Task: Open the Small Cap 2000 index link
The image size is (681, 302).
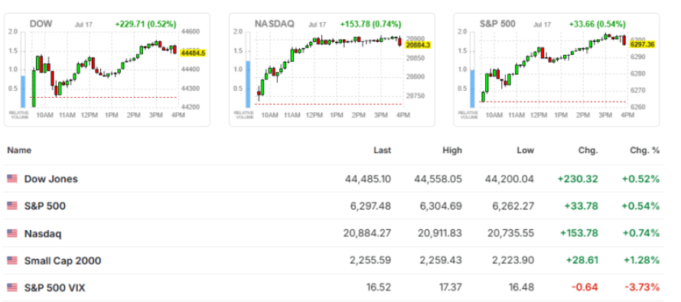Action: [x=63, y=261]
